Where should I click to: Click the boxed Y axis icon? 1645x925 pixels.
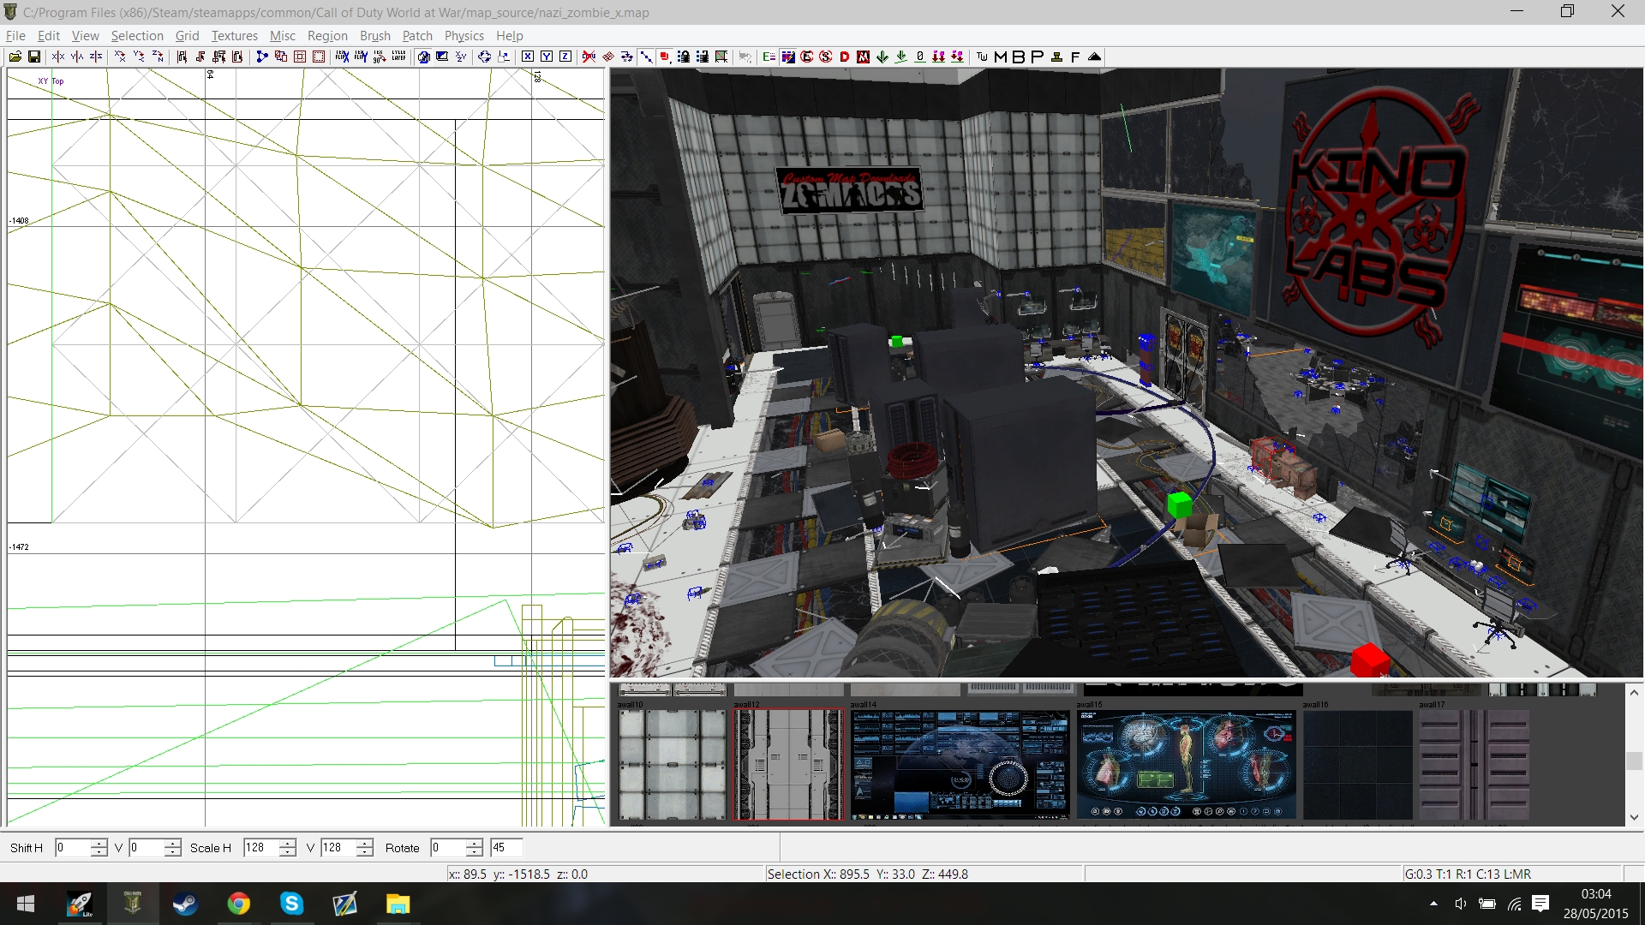pos(547,57)
